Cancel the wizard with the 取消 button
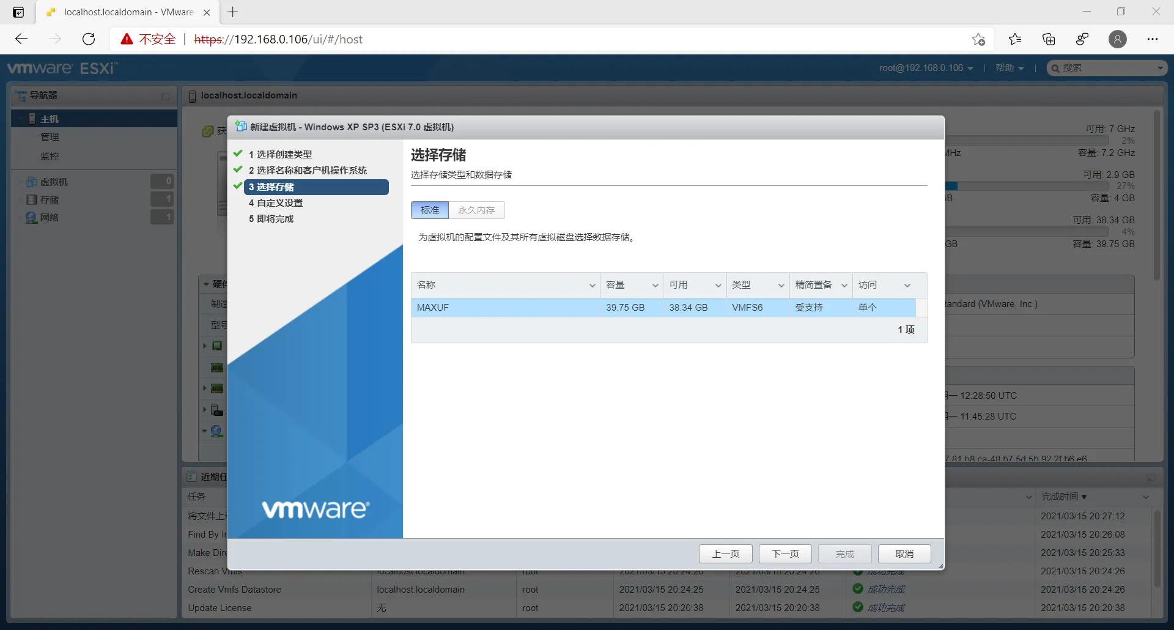This screenshot has height=630, width=1174. (x=904, y=554)
